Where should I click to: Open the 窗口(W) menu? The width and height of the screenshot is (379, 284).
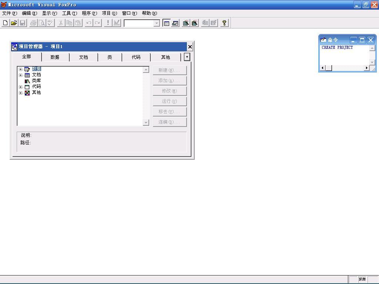[130, 13]
